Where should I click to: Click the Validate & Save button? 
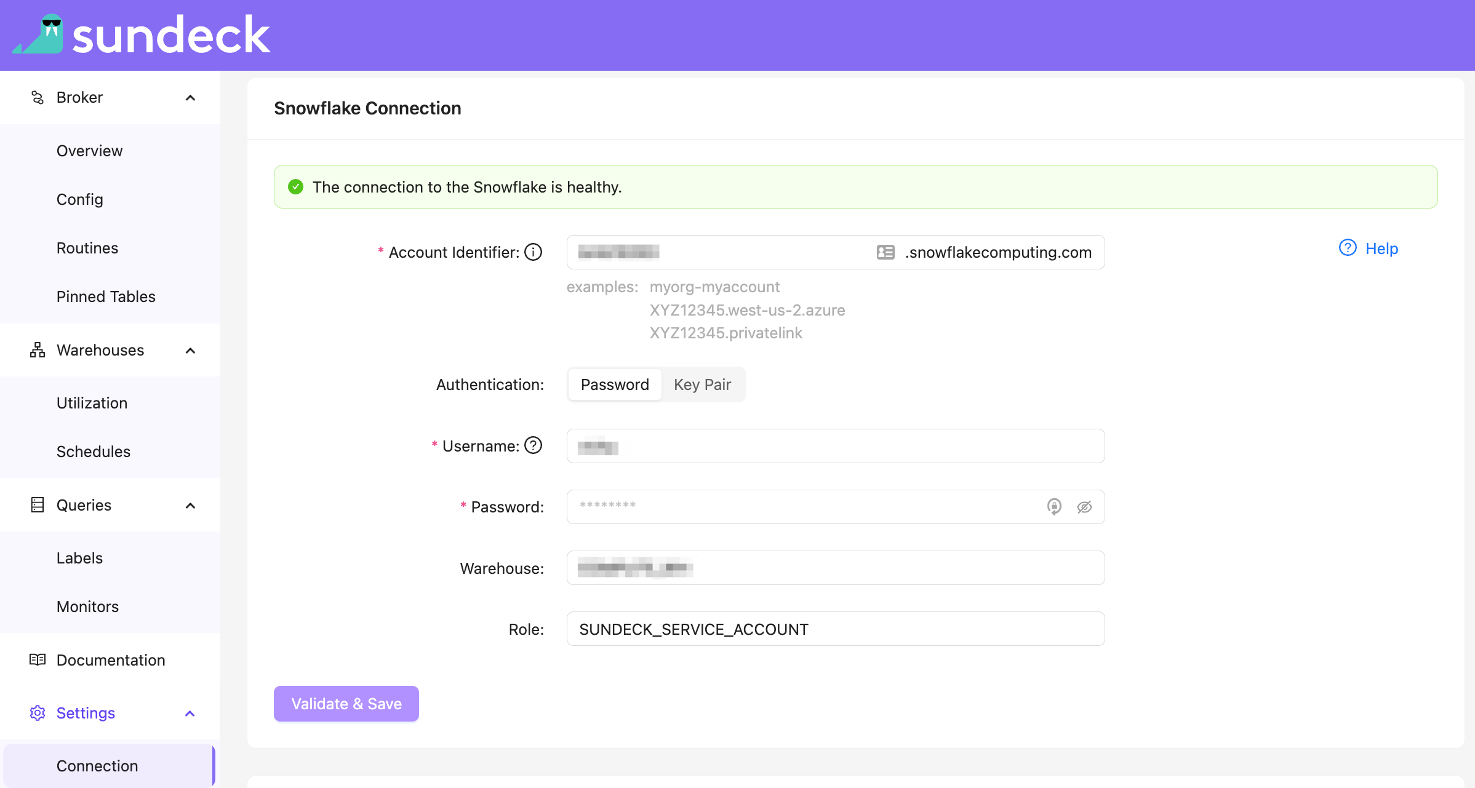pyautogui.click(x=346, y=704)
